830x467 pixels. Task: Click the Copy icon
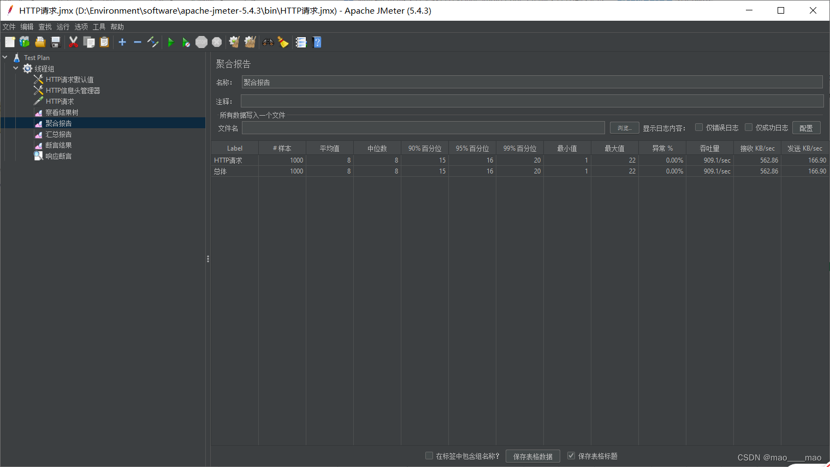[89, 42]
